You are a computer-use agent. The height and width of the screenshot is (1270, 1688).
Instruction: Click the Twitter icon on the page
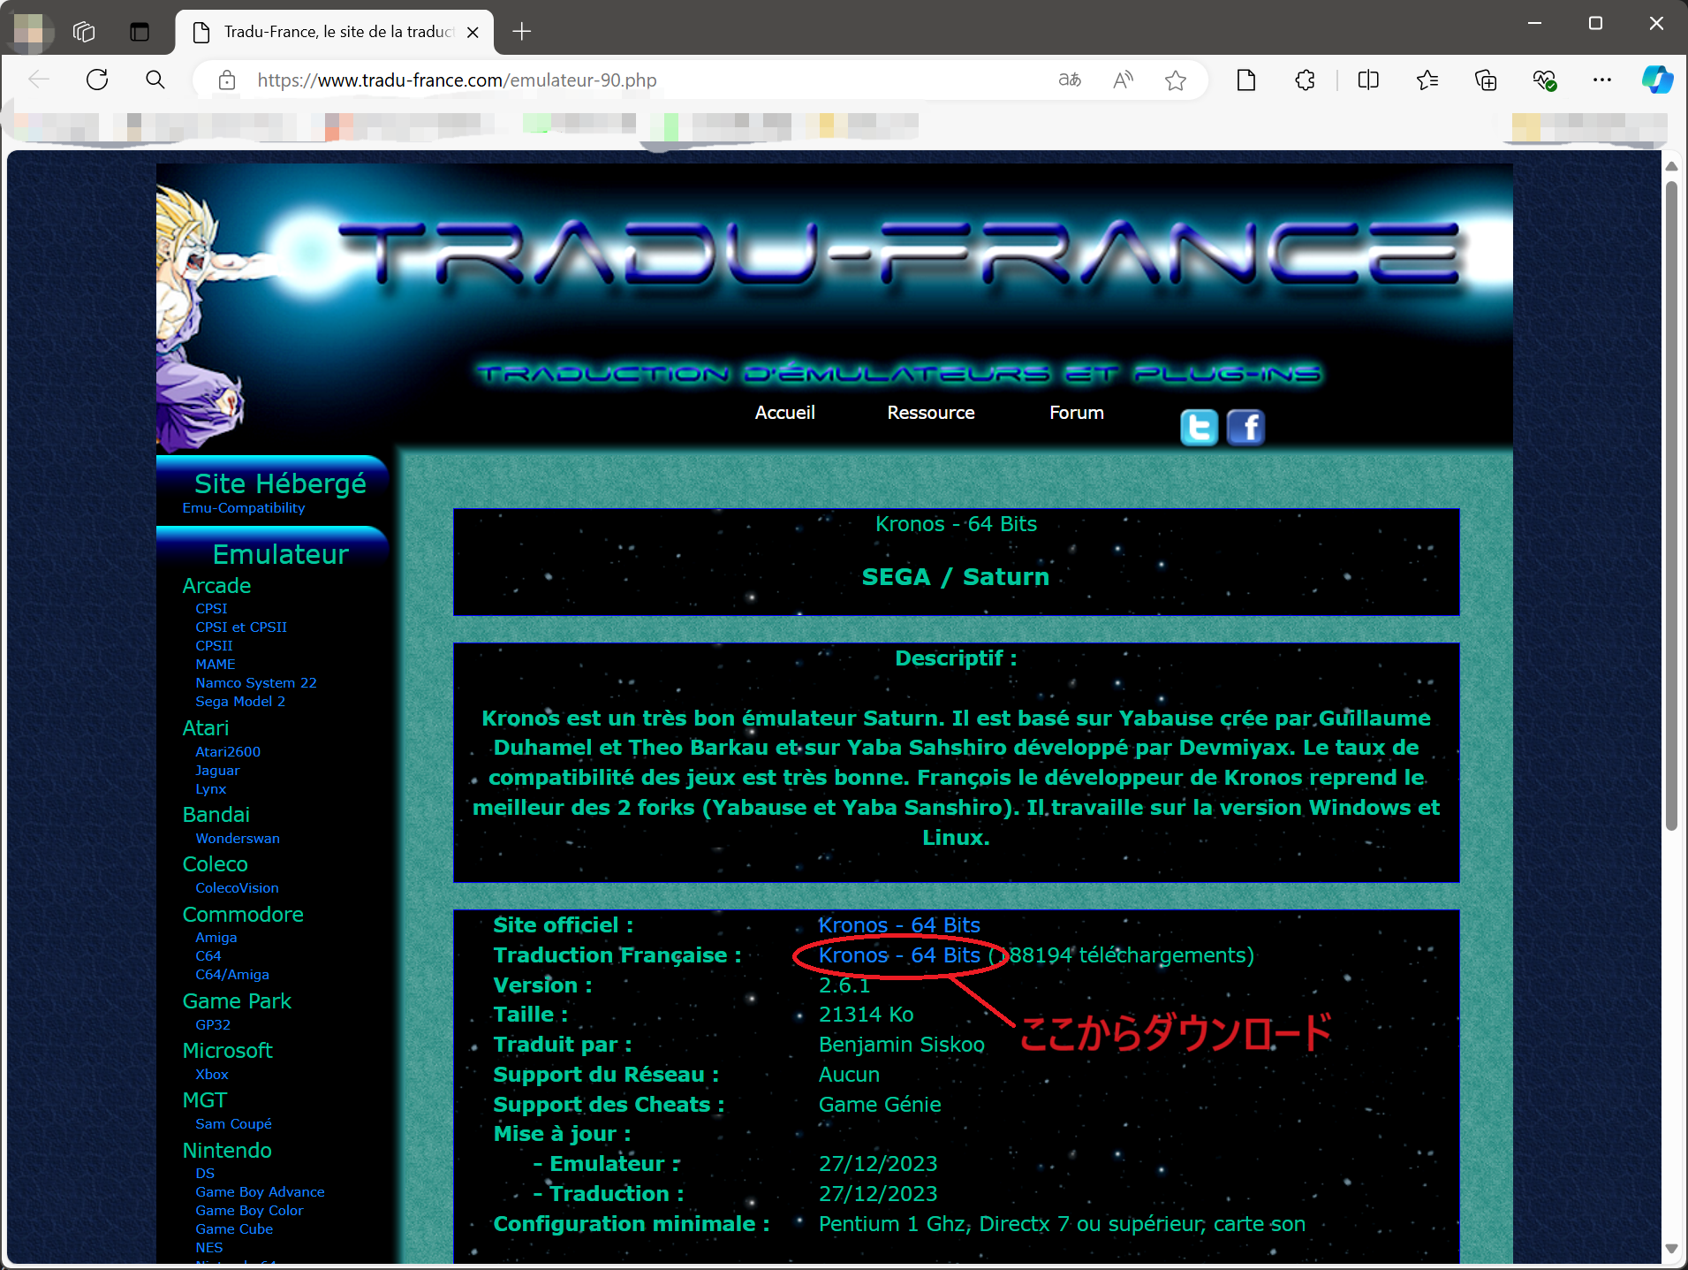(x=1199, y=428)
